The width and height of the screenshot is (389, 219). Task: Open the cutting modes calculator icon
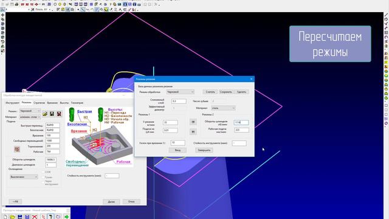pyautogui.click(x=17, y=149)
